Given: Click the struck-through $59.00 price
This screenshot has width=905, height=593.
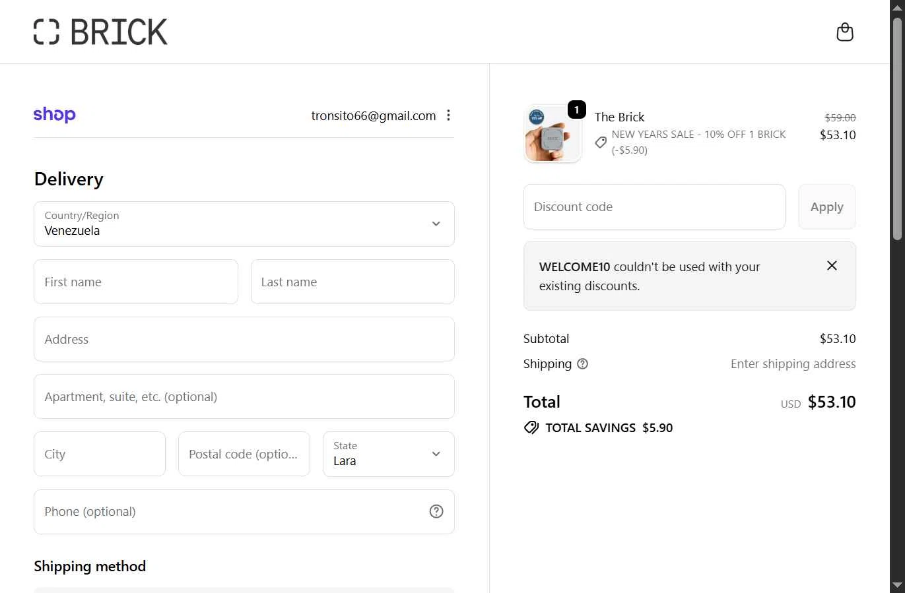Looking at the screenshot, I should click(x=840, y=117).
